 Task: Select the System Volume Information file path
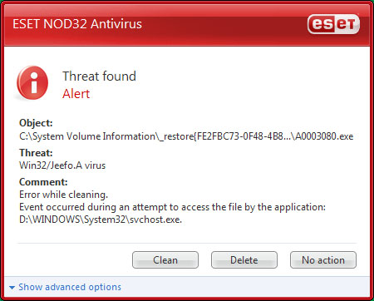[186, 136]
